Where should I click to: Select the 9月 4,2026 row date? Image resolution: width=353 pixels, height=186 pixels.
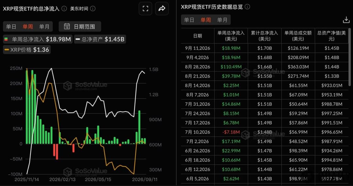point(198,57)
